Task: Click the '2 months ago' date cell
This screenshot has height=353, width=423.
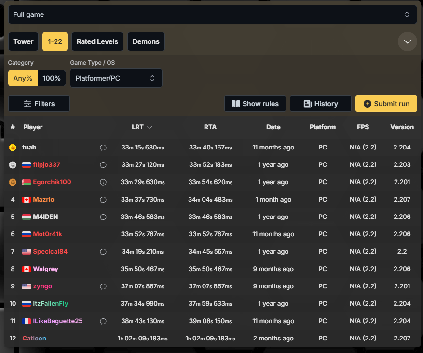Action: coord(273,339)
